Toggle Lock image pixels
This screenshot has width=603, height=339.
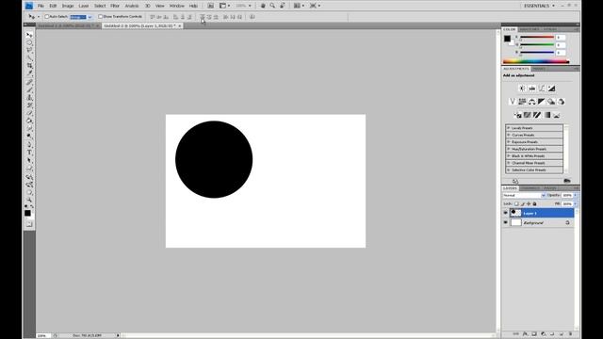(x=523, y=203)
